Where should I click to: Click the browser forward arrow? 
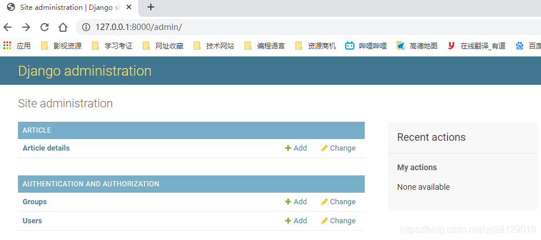click(x=26, y=27)
